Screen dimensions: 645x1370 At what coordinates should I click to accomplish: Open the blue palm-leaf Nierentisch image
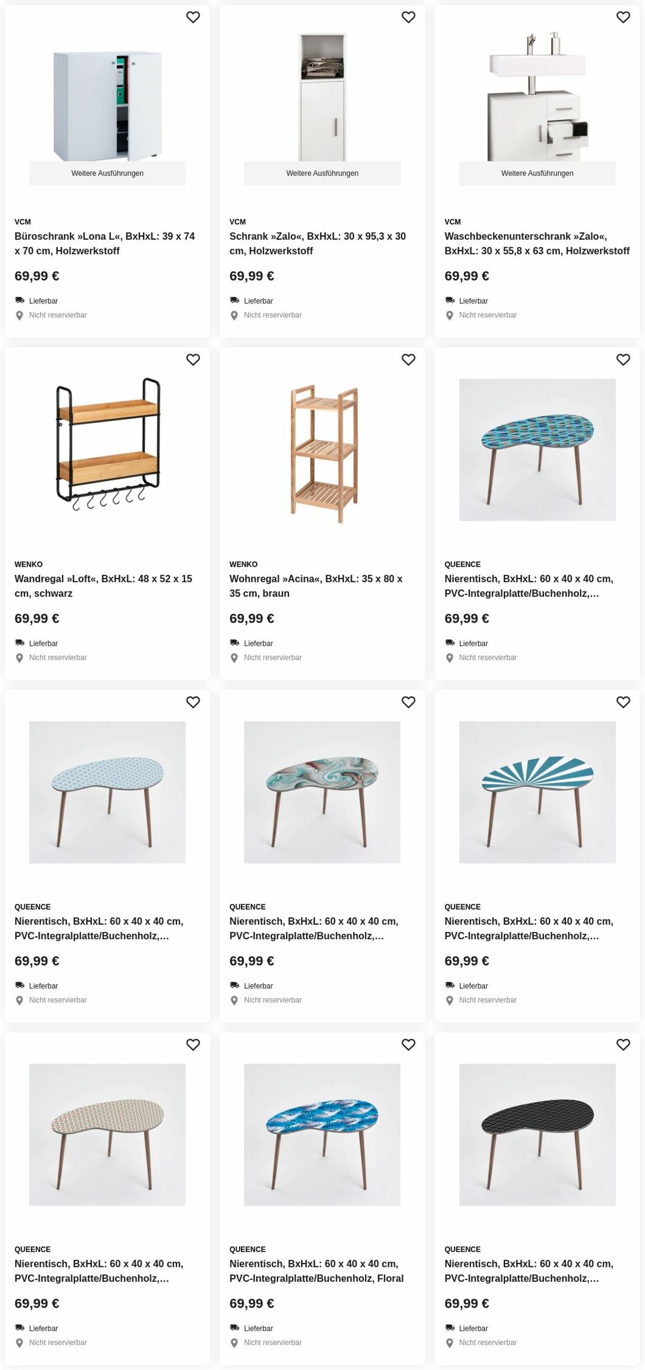tap(322, 1134)
